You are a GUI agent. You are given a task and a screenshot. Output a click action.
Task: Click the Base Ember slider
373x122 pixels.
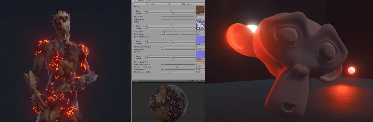178,49
